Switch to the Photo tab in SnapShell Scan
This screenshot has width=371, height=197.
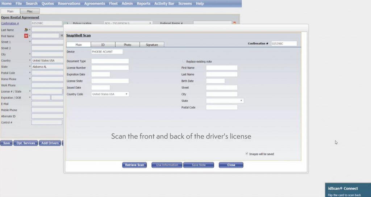(127, 45)
